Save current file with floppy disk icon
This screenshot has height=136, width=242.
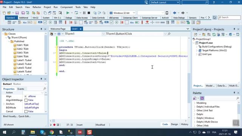(x=17, y=13)
